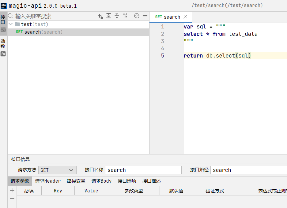Image resolution: width=287 pixels, height=208 pixels.
Task: Click the collapse all icon in toolbar
Action: [x=117, y=16]
